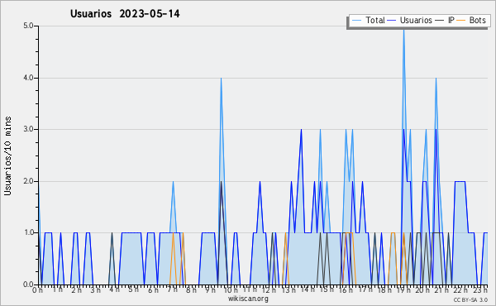Click the 'CC BY-SA 3.0' license text

click(x=470, y=299)
